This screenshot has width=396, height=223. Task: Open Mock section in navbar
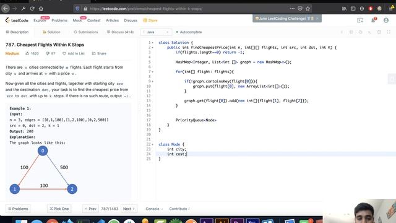point(77,20)
